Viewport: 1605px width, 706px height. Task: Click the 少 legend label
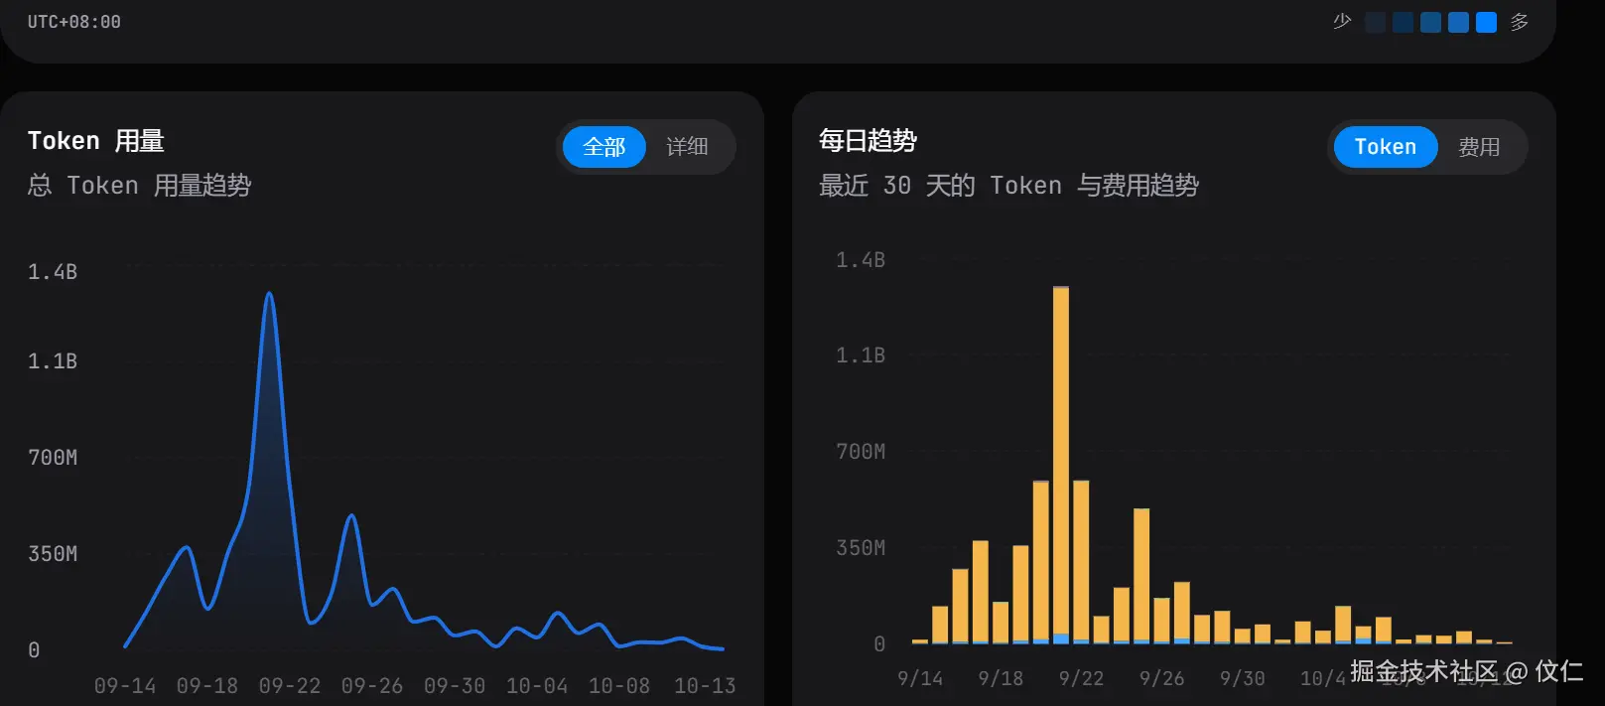(x=1342, y=22)
